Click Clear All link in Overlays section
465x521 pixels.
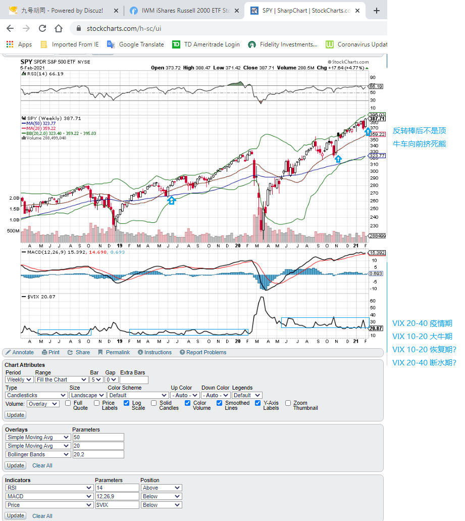tap(42, 465)
